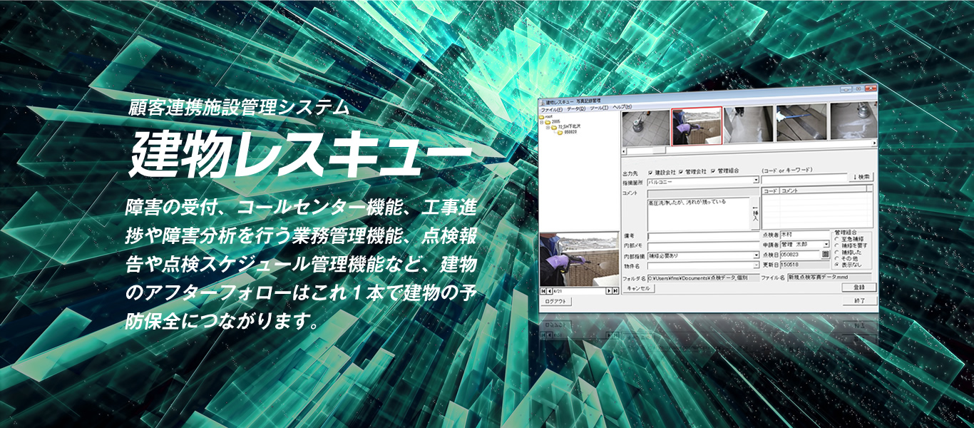
Task: Click the ↓検索 search button
Action: [861, 177]
